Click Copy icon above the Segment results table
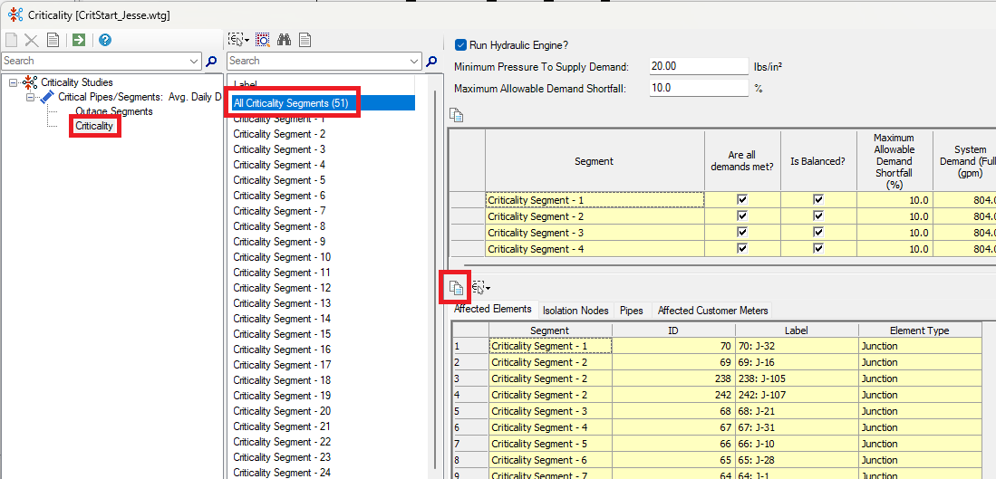Viewport: 996px width, 479px height. (457, 115)
